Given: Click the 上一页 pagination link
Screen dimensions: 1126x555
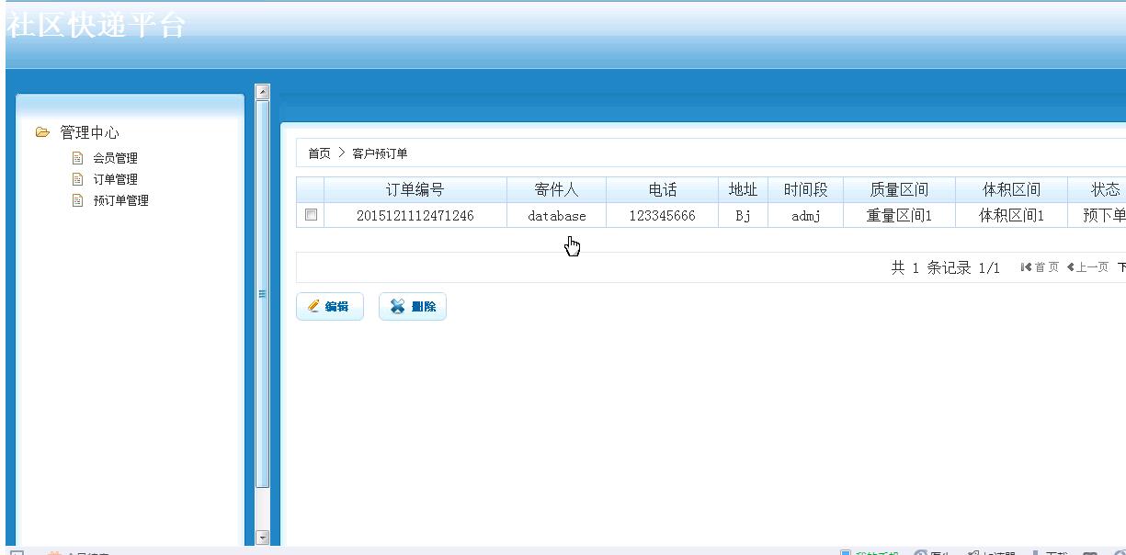Looking at the screenshot, I should 1093,267.
